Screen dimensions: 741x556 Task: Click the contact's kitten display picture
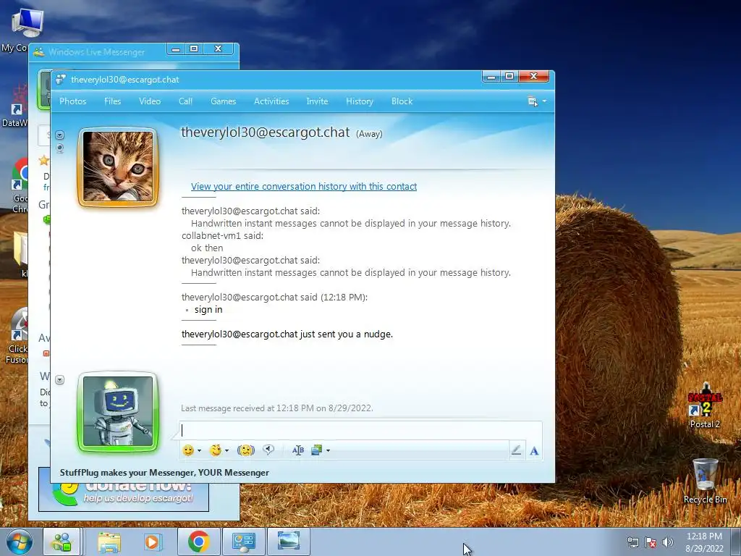click(x=118, y=167)
